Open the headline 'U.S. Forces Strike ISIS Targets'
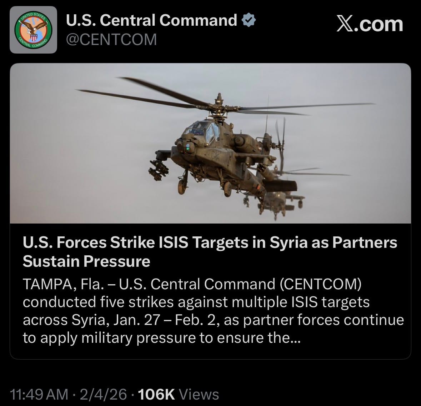This screenshot has height=406, width=421. point(210,252)
